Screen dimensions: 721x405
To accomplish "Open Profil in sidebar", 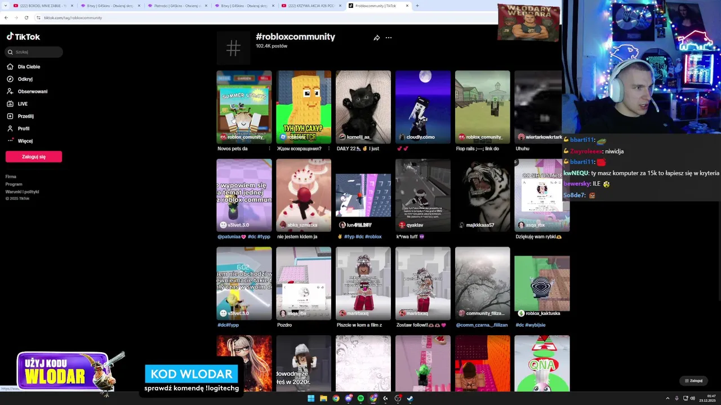I will (x=18, y=128).
